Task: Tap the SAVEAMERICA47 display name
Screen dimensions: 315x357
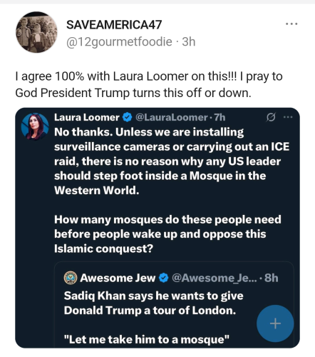Action: pyautogui.click(x=114, y=25)
